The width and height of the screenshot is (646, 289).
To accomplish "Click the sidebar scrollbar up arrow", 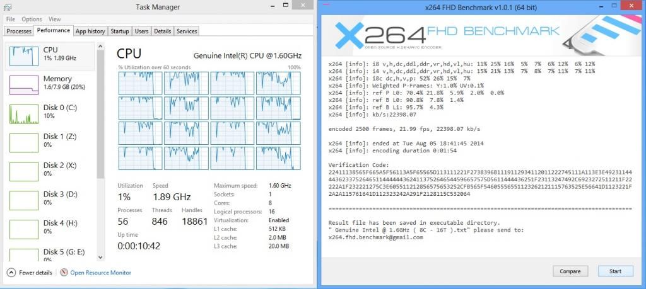I will 100,47.
